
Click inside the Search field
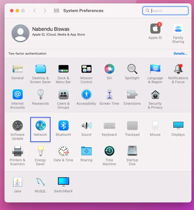pos(165,11)
